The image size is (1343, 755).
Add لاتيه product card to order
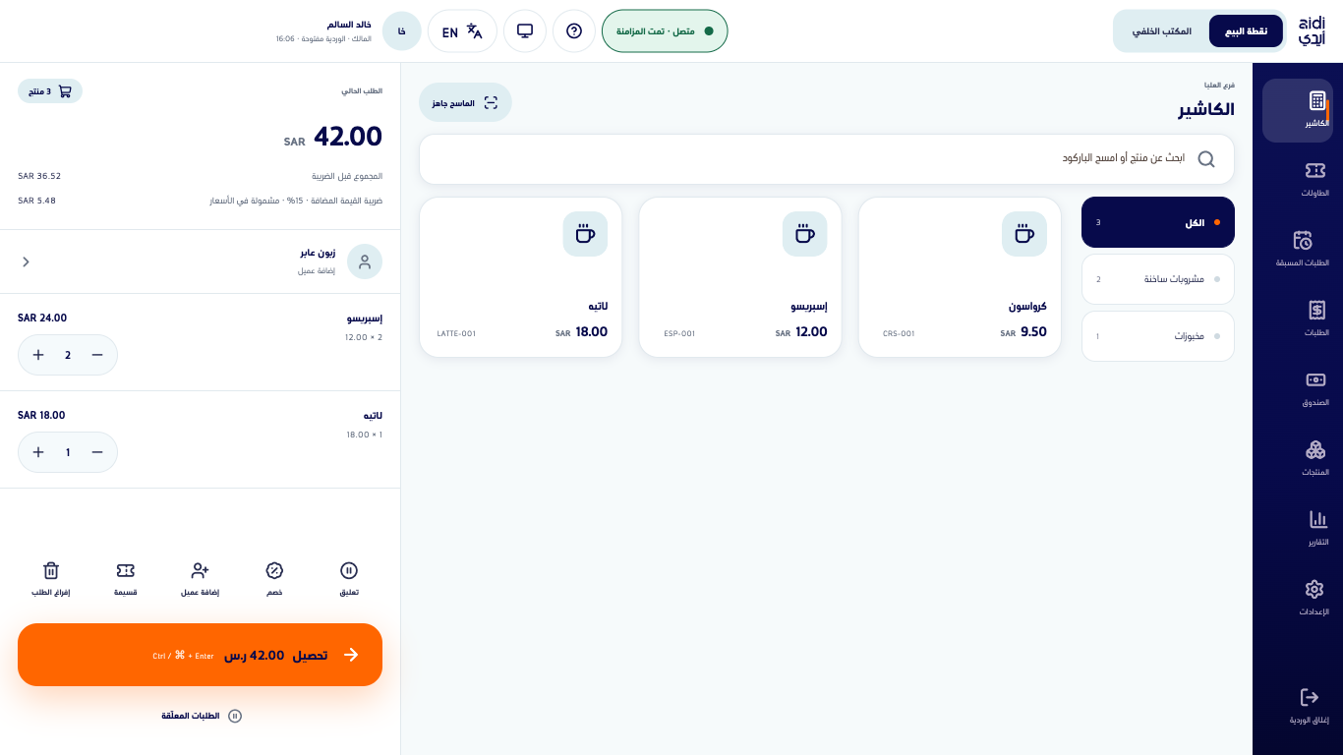[520, 277]
